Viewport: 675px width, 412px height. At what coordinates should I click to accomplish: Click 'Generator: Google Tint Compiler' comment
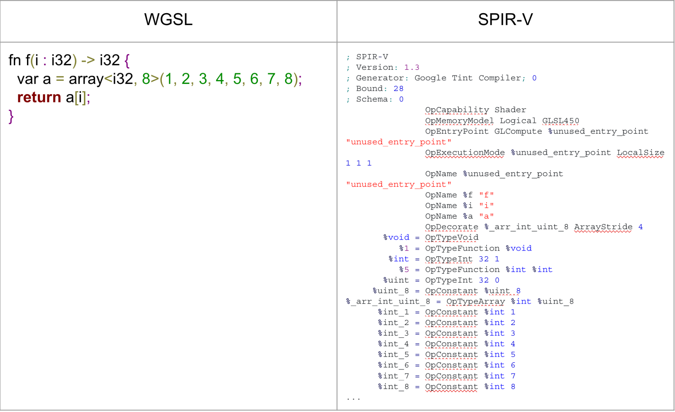438,78
